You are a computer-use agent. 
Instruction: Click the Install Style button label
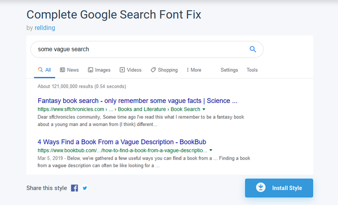287,188
